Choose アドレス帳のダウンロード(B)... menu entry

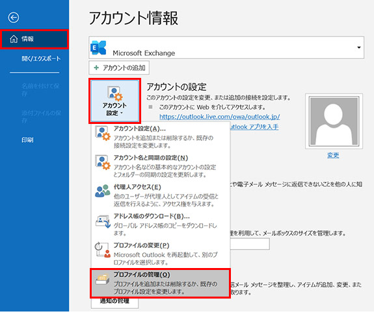coord(160,224)
